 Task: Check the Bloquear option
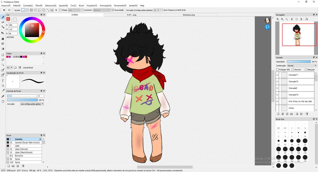(x=306, y=69)
